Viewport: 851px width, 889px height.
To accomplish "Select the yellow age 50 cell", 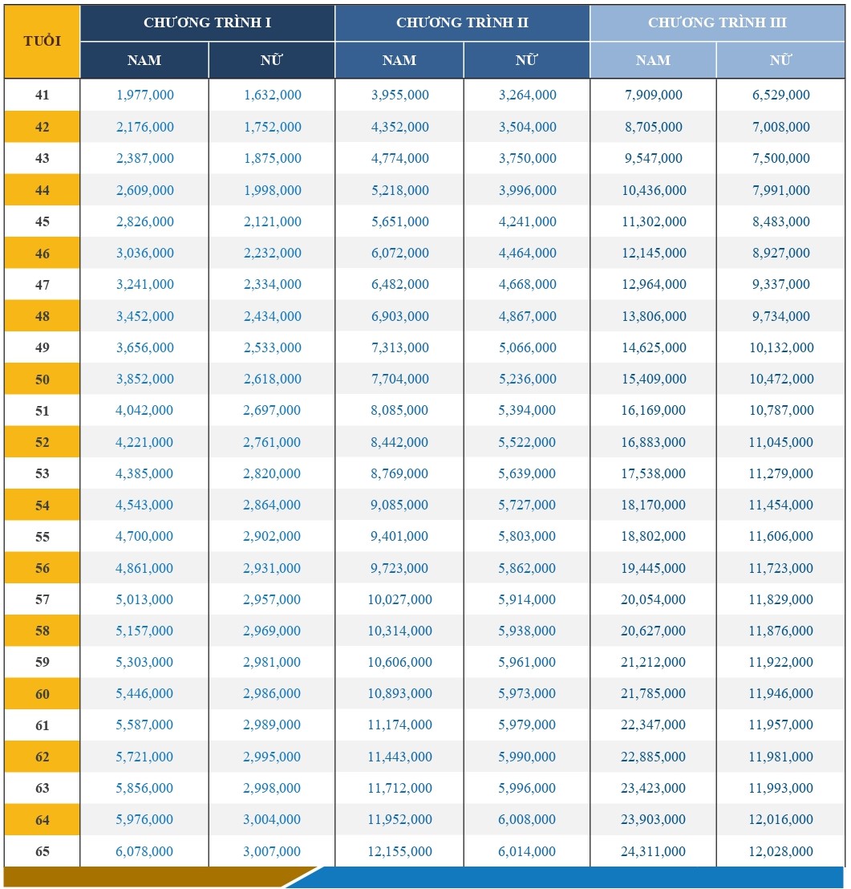I will click(42, 379).
